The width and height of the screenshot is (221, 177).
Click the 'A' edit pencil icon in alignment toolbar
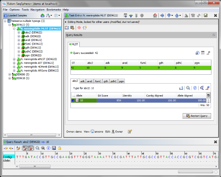coord(18,148)
